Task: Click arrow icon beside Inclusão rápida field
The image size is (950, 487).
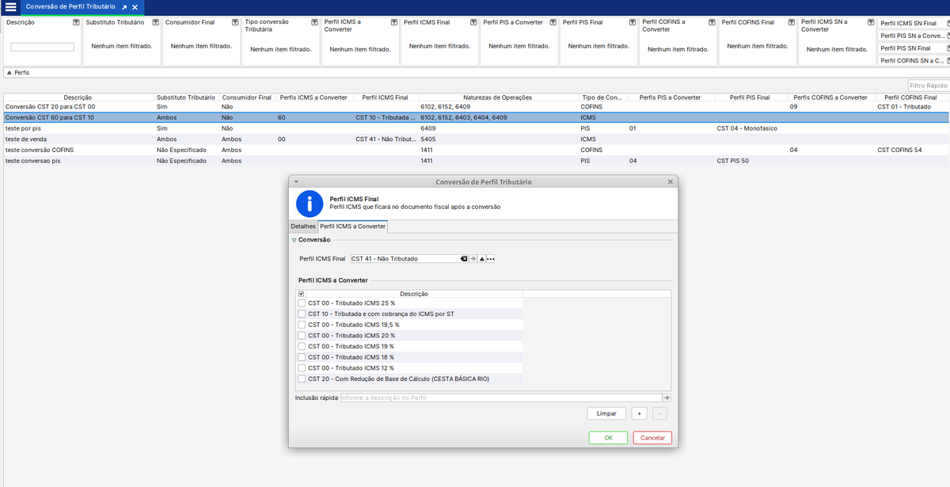Action: click(667, 398)
